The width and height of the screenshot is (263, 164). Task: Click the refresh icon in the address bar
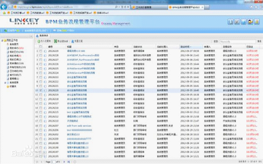pos(125,7)
